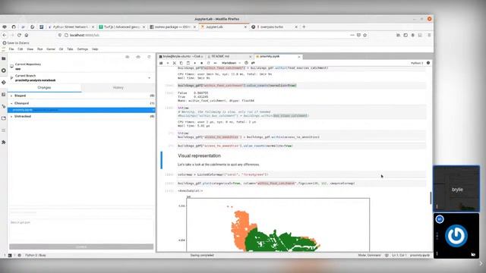Go back in Firefox
The width and height of the screenshot is (486, 273).
(5, 36)
